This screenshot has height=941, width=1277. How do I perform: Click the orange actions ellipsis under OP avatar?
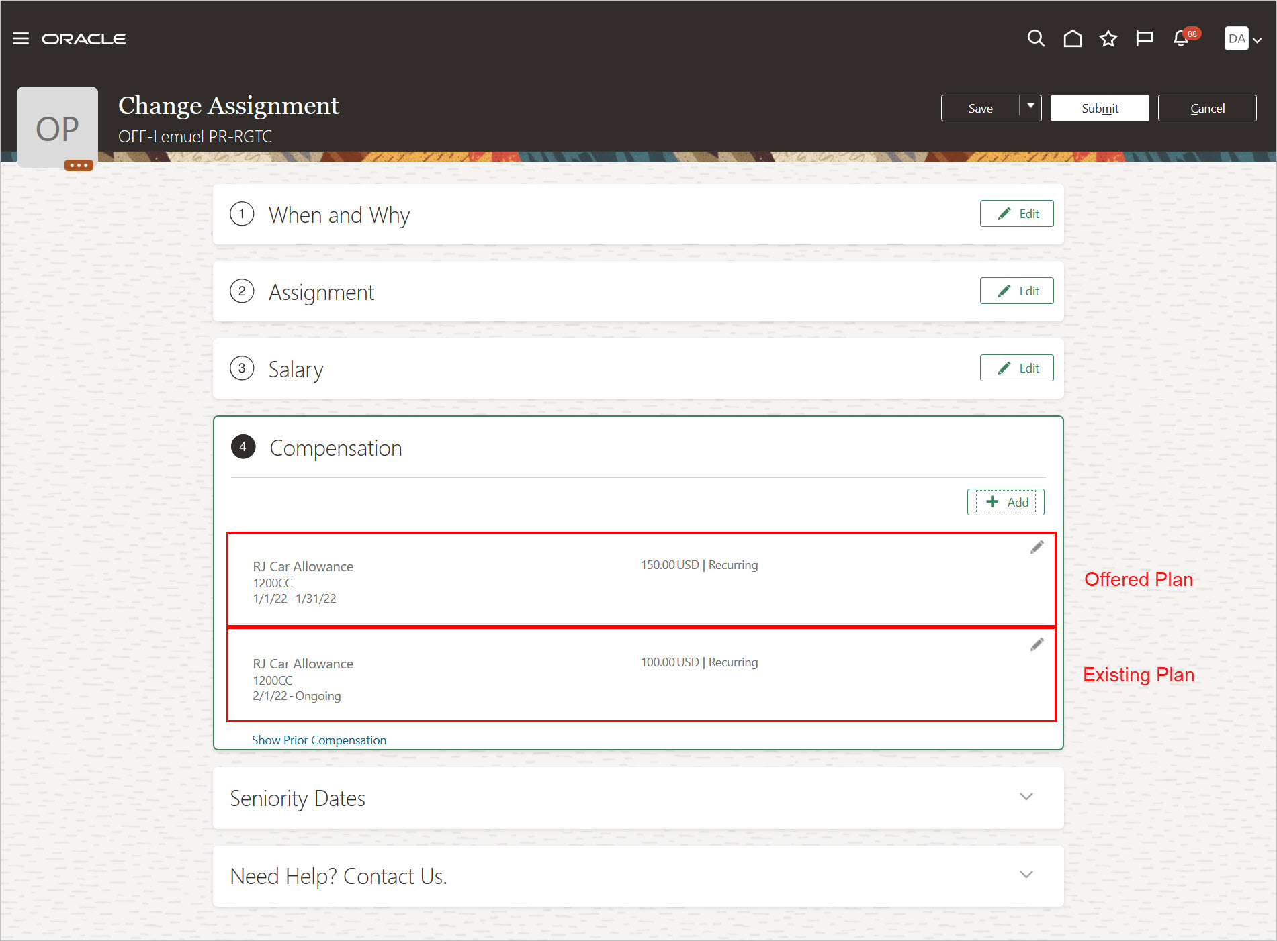[79, 165]
